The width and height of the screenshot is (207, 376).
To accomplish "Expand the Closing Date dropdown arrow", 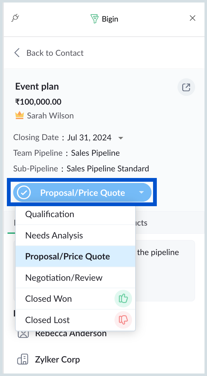I will click(120, 138).
